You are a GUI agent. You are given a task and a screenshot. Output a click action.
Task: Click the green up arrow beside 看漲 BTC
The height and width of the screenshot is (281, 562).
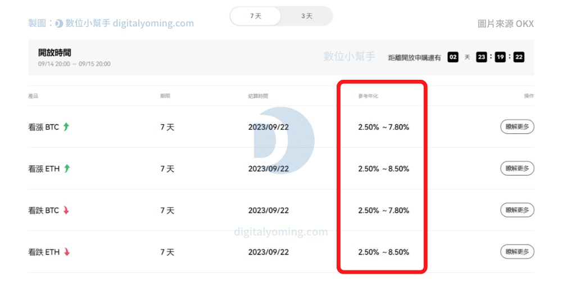[x=66, y=127]
